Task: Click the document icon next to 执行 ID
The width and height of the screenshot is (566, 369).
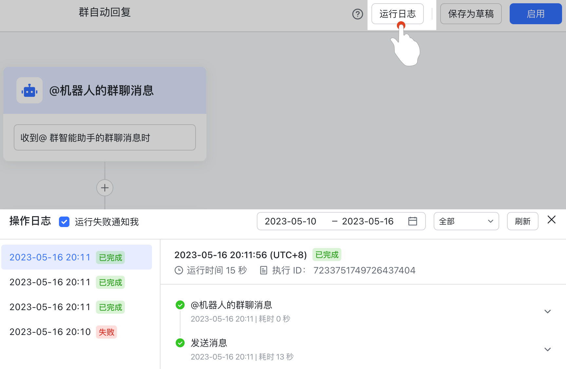Action: tap(264, 270)
